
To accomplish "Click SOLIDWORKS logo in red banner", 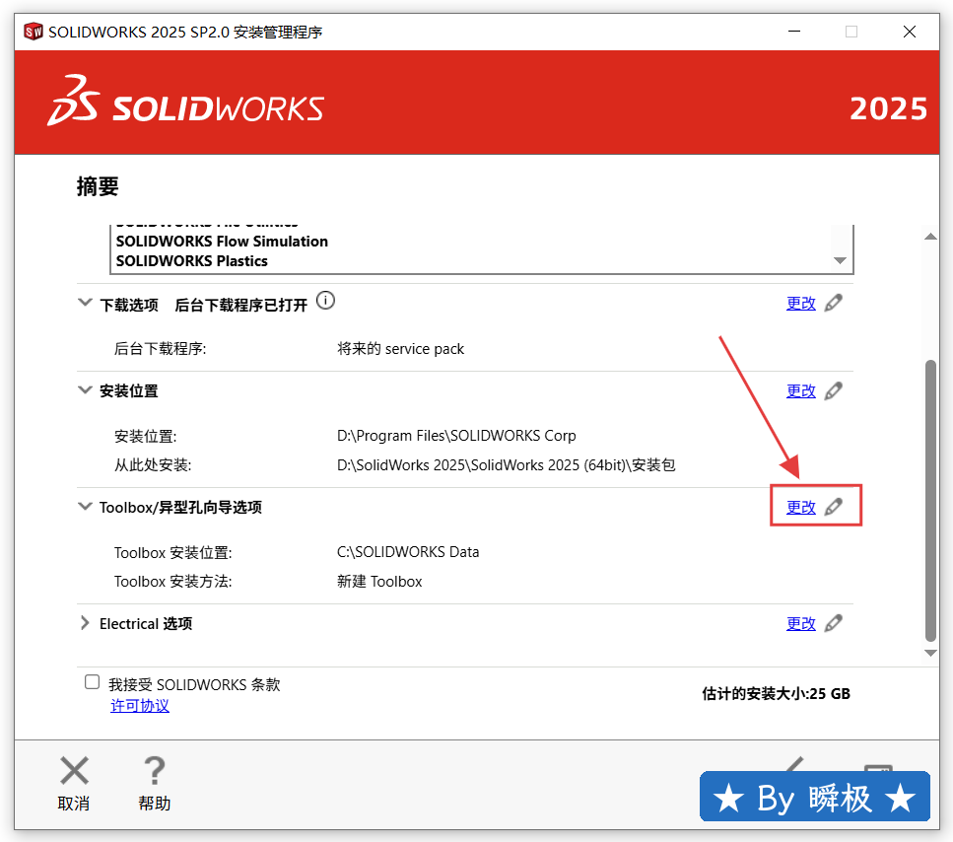I will [185, 102].
